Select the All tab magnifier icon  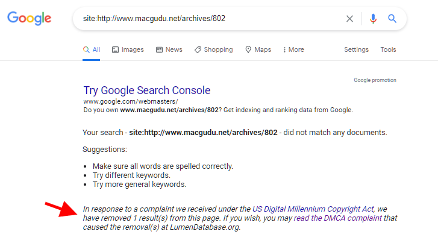(86, 50)
